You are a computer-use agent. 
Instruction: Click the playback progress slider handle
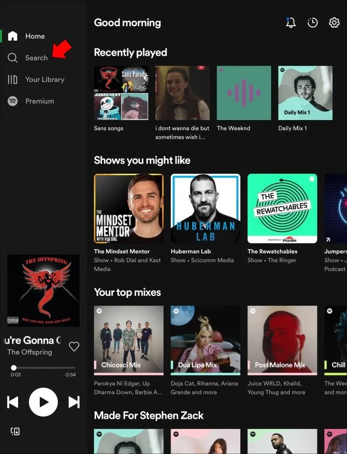tap(14, 368)
